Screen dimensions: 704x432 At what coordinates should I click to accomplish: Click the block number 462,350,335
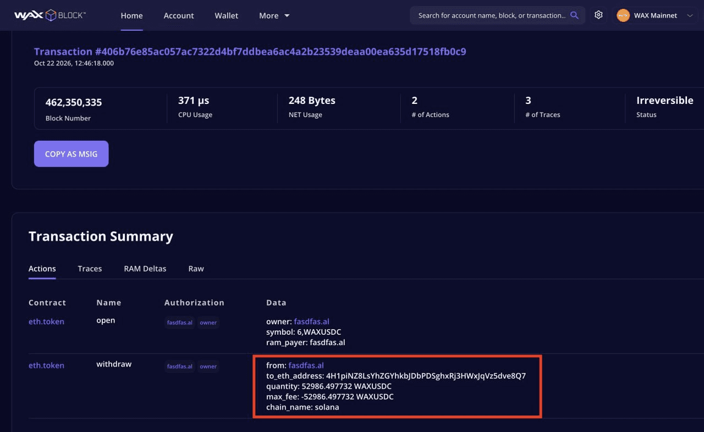(74, 102)
